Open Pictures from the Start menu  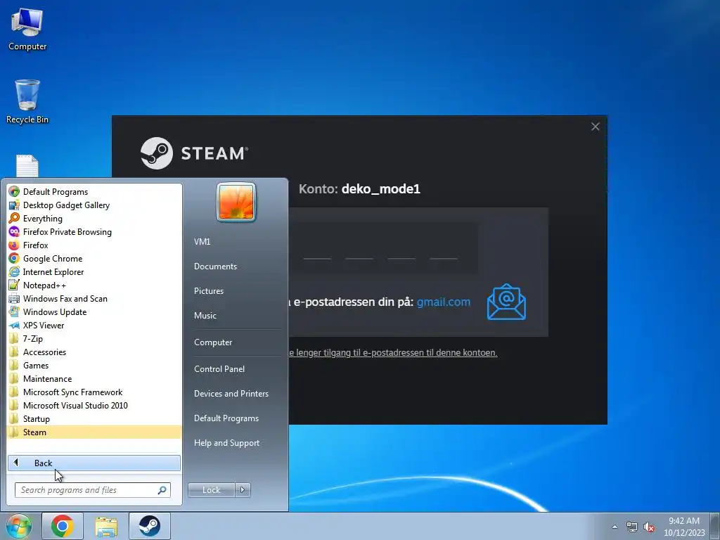click(208, 291)
